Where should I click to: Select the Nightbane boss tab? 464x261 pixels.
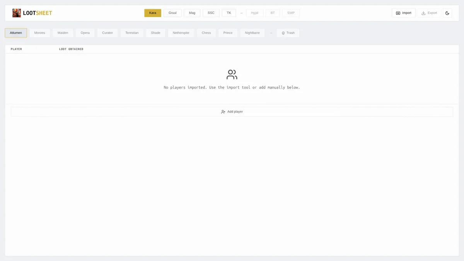point(252,33)
